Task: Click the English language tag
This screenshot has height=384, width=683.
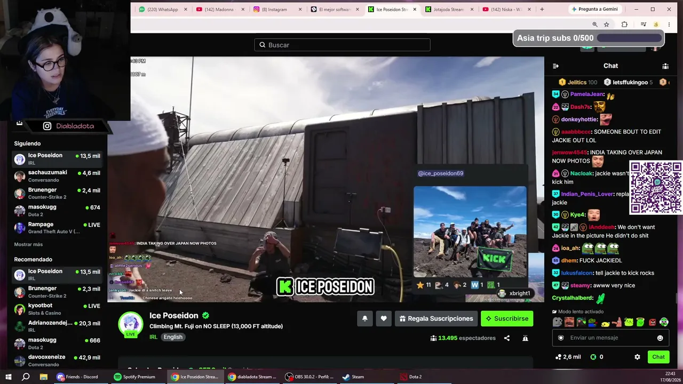Action: 173,337
